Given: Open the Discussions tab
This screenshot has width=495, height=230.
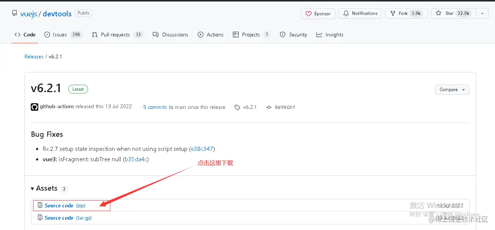Looking at the screenshot, I should tap(170, 35).
